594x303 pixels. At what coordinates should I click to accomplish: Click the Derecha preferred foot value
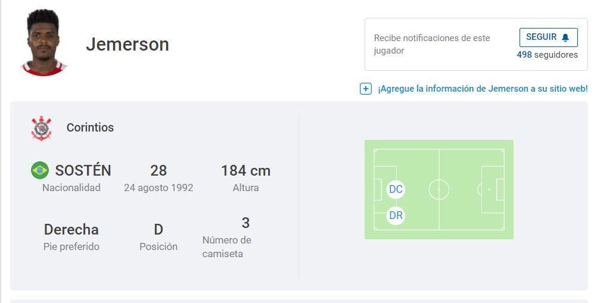[x=71, y=230]
